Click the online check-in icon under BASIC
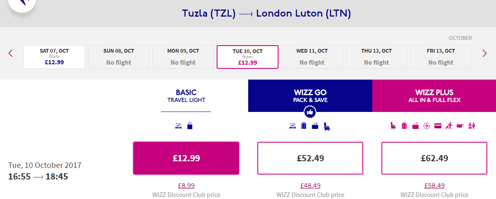Viewport: 496px width, 199px height. pyautogui.click(x=178, y=126)
